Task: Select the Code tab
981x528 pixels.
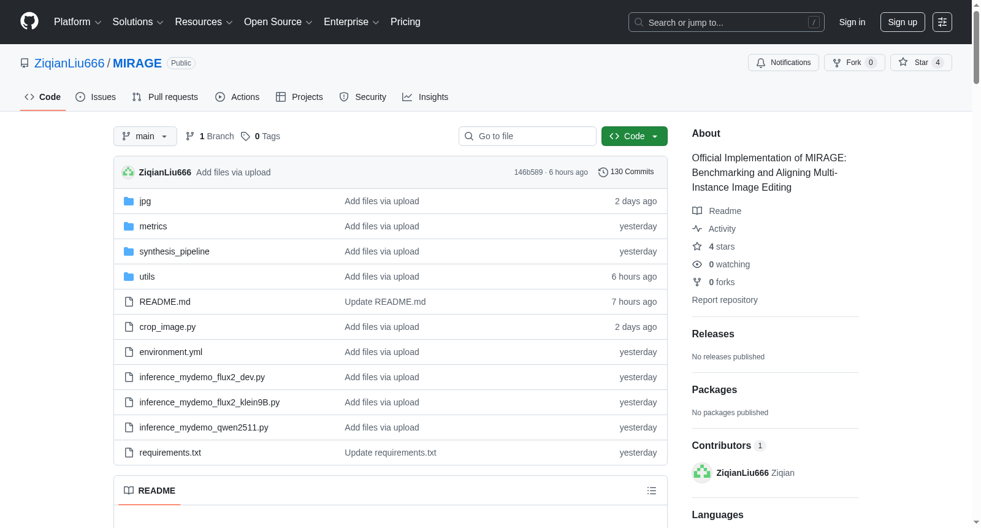Action: (x=43, y=97)
